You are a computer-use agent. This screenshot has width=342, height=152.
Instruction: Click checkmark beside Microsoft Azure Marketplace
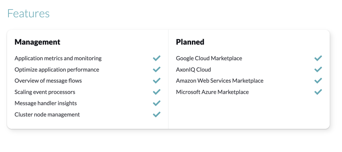(318, 92)
